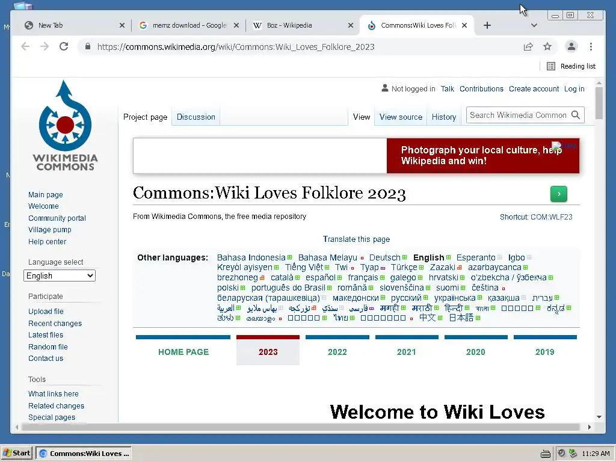Open the Reading list

(x=571, y=66)
